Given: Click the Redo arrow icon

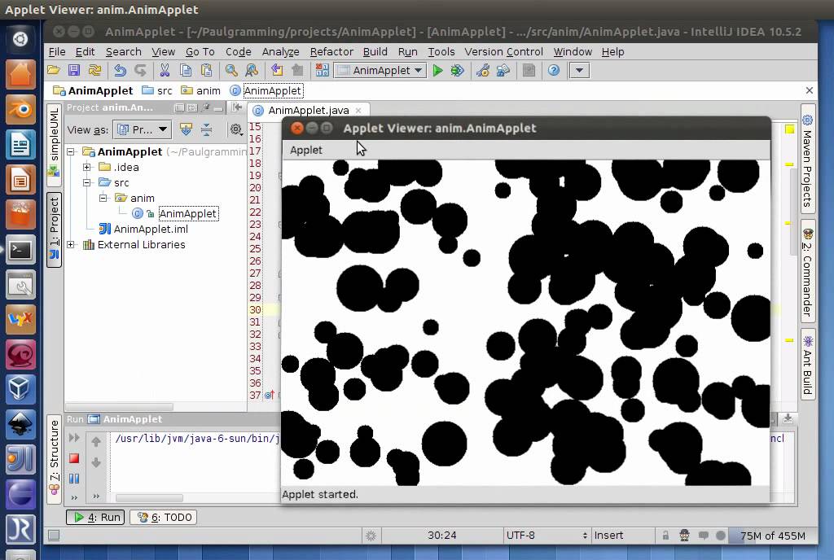Looking at the screenshot, I should [140, 70].
